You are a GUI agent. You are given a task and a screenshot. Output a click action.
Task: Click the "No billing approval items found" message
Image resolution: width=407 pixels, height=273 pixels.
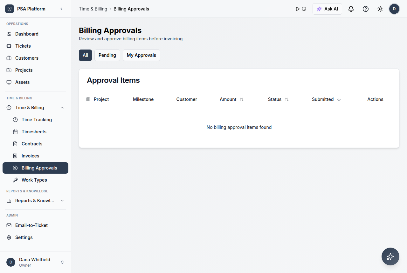239,127
